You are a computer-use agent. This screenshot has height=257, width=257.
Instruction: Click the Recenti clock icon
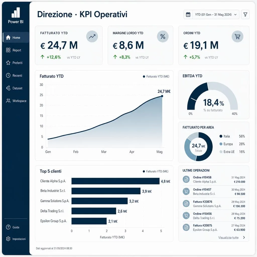8,75
